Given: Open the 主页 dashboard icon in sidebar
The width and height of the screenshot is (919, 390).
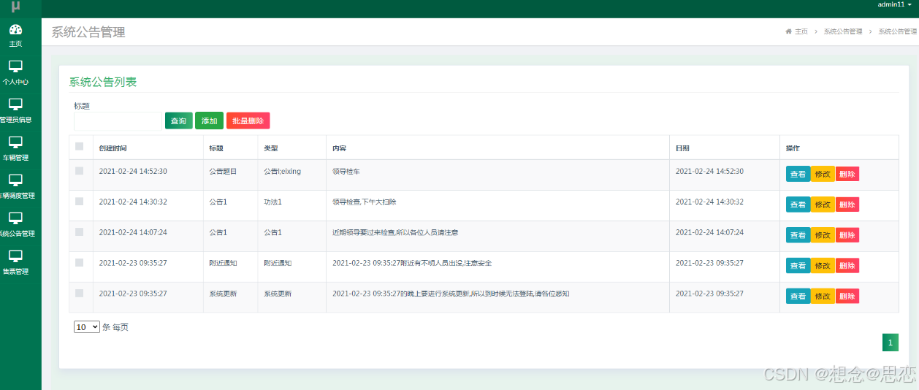Looking at the screenshot, I should pyautogui.click(x=15, y=29).
